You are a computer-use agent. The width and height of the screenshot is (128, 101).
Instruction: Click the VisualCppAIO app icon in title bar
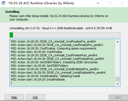tap(3, 3)
